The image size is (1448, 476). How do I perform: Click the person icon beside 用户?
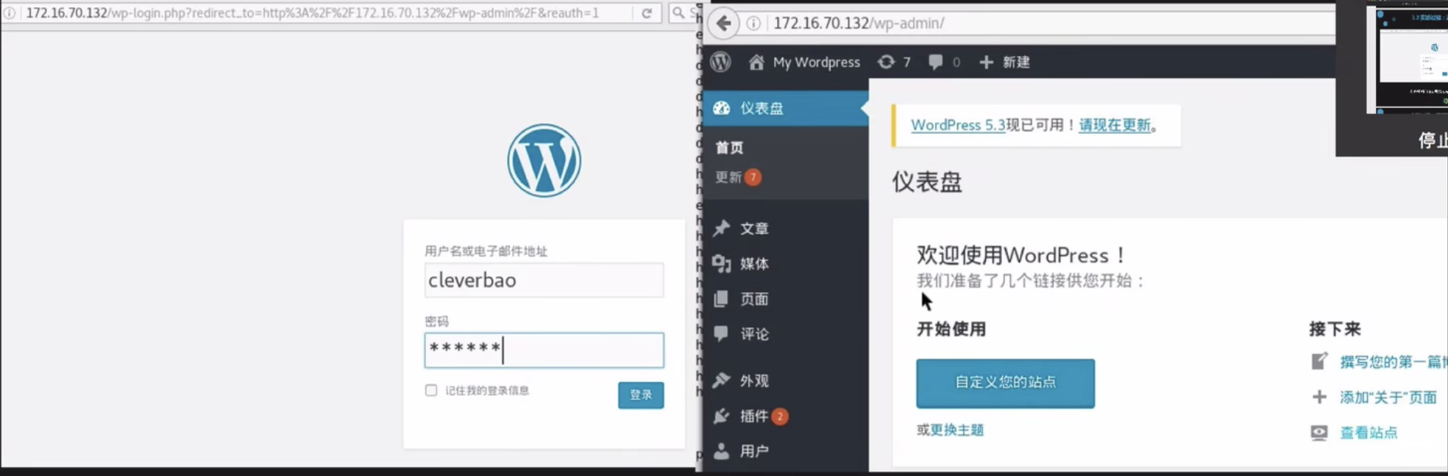point(721,451)
